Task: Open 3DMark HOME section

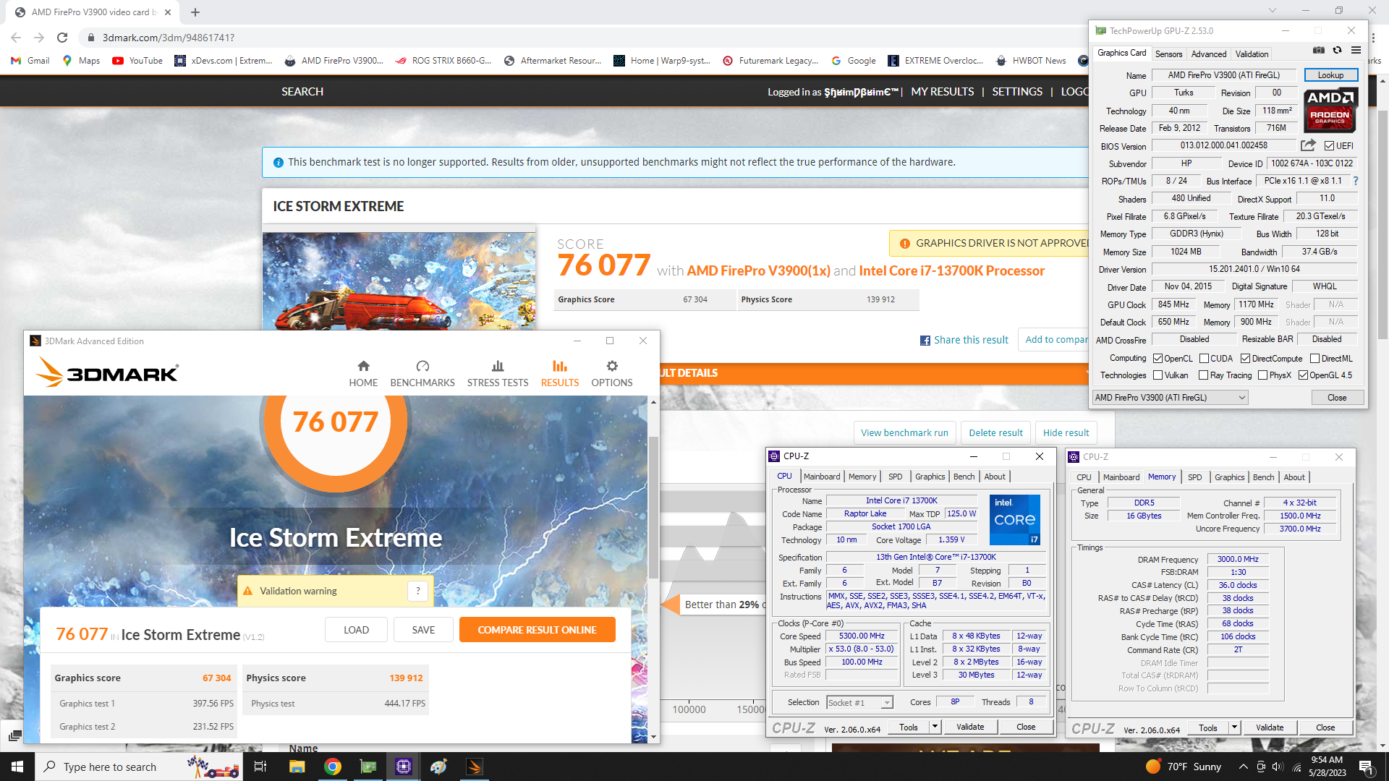Action: 363,373
